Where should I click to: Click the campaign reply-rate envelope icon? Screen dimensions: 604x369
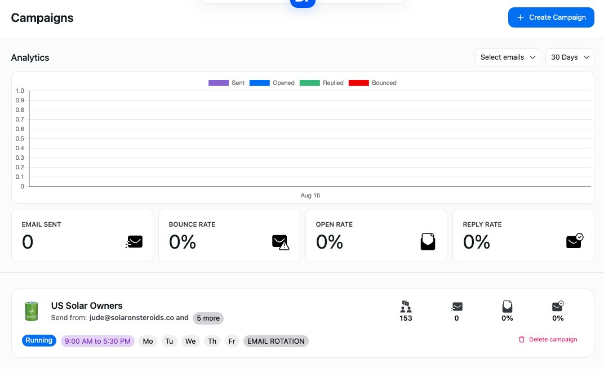558,306
